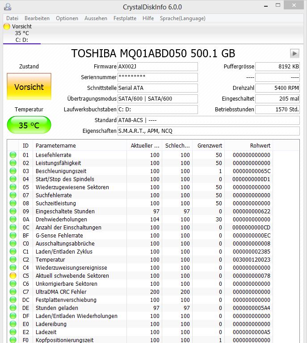
Task: Click the green status icon for Suchfehlerrate
Action: (13, 195)
